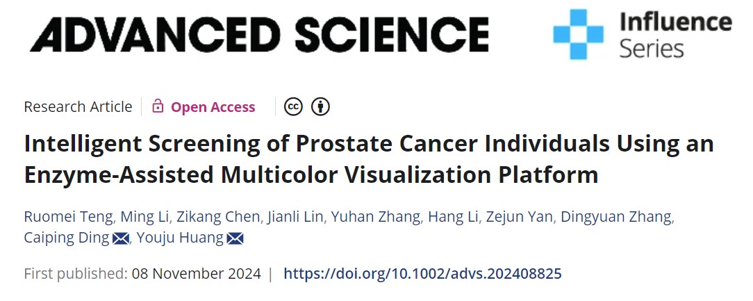Screen dimensions: 753x301
Task: Click the article title heading
Action: click(x=369, y=159)
